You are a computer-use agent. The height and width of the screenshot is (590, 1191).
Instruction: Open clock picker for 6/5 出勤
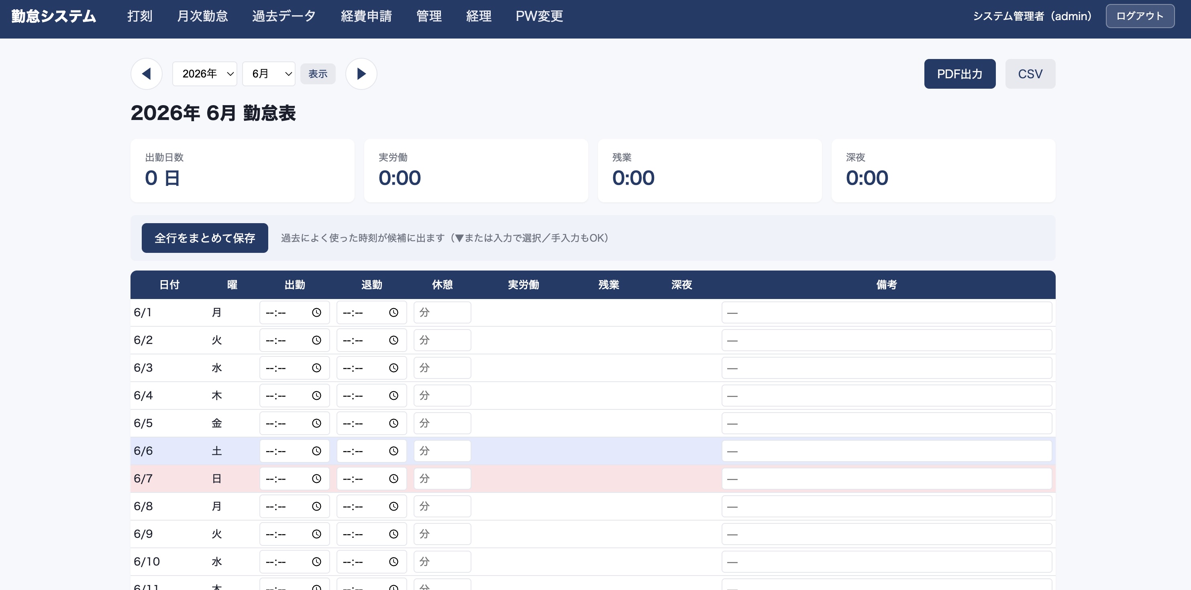point(316,424)
